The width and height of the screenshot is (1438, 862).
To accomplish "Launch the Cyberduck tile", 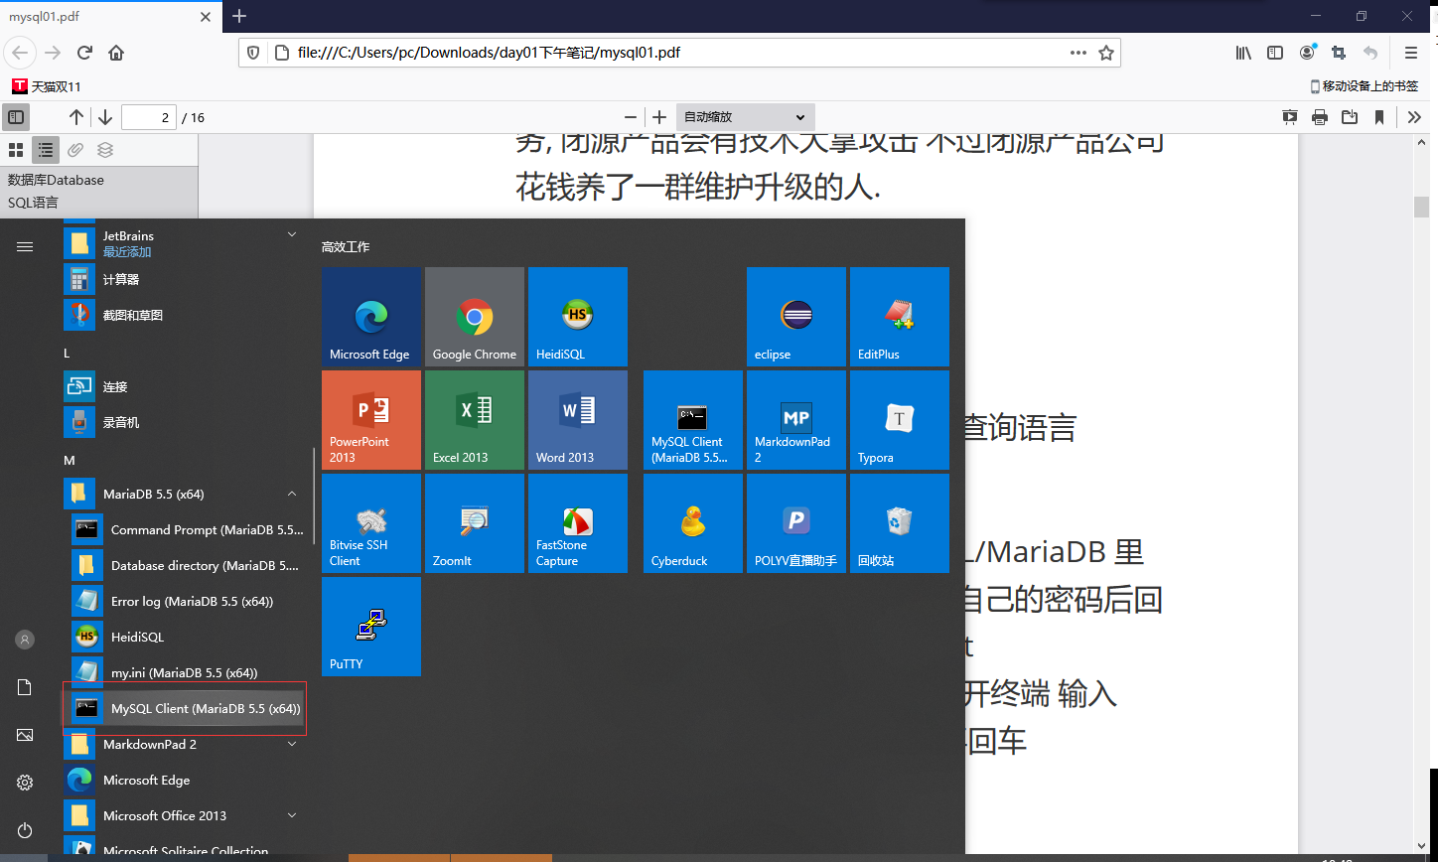I will 693,523.
